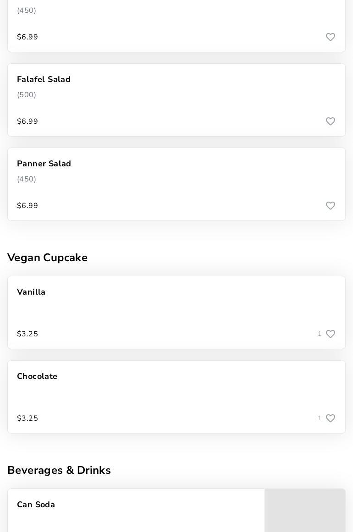Click Chocolate's like count number

tap(320, 418)
